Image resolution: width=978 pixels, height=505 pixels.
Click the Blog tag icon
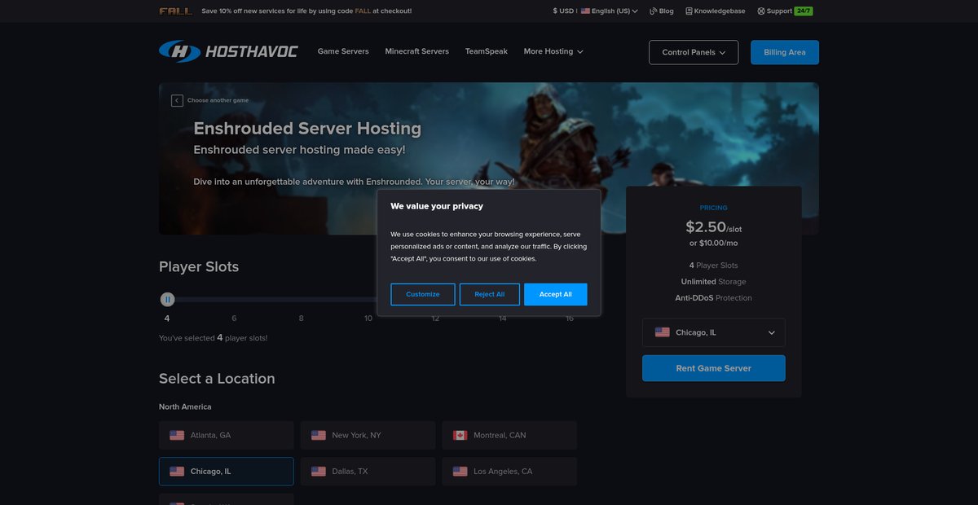point(653,11)
